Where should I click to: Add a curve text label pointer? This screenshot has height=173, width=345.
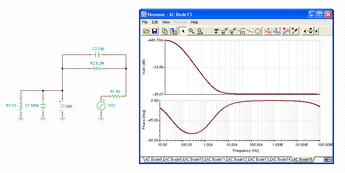pyautogui.click(x=224, y=31)
